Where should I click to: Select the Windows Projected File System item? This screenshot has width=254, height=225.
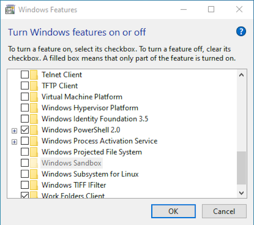[91, 152]
